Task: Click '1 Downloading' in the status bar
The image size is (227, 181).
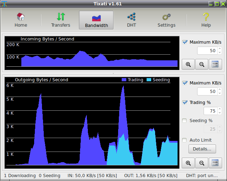Action: [20, 176]
